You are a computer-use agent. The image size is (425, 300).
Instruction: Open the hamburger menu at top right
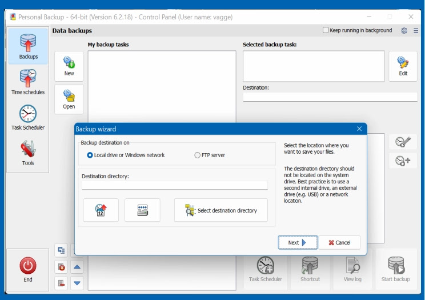tap(416, 31)
